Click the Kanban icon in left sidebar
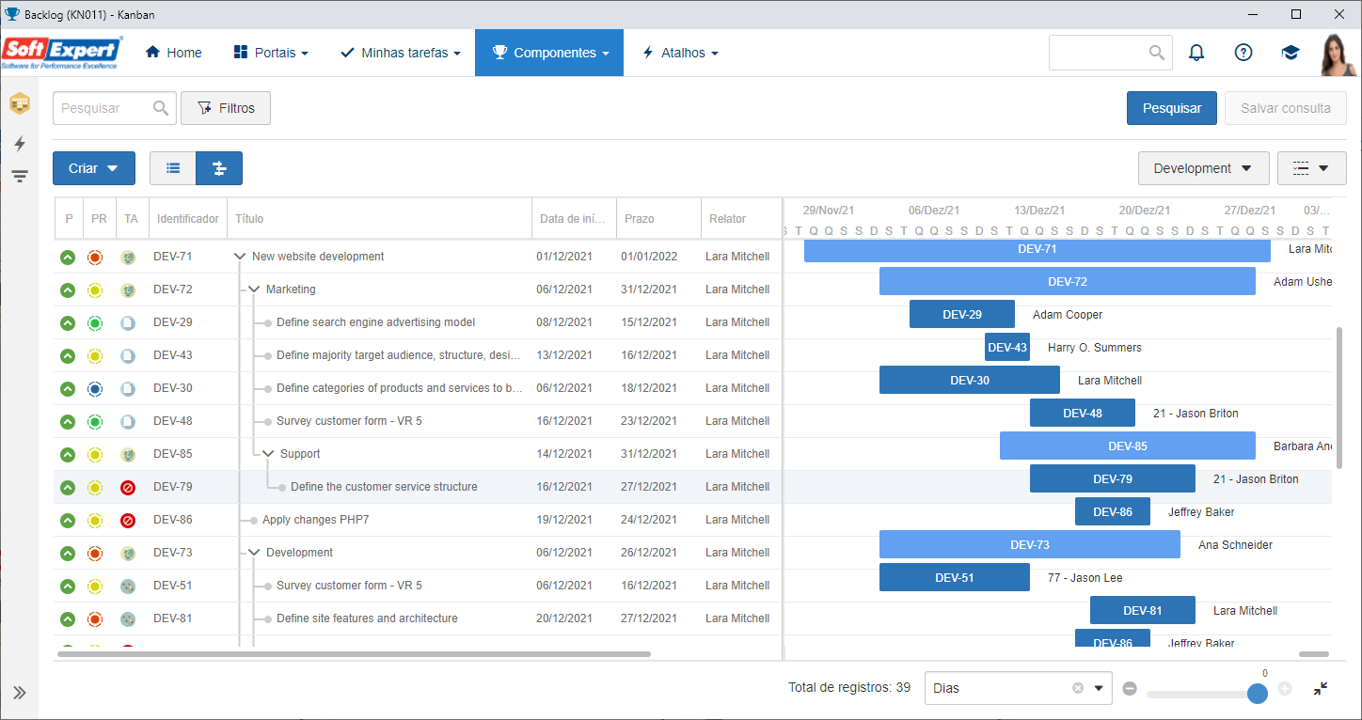 pos(20,104)
